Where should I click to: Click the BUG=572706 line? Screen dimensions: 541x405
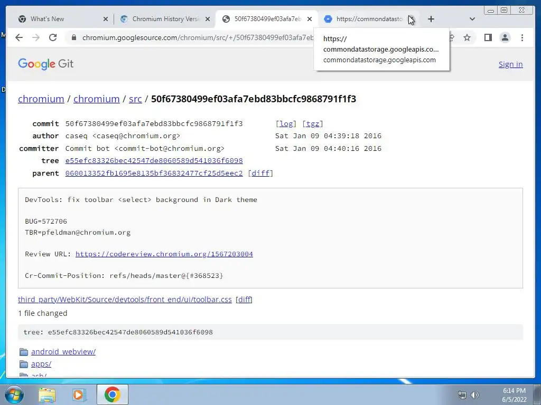[x=46, y=221]
